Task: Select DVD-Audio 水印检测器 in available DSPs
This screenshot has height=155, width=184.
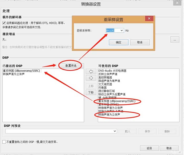Action: click(x=112, y=71)
